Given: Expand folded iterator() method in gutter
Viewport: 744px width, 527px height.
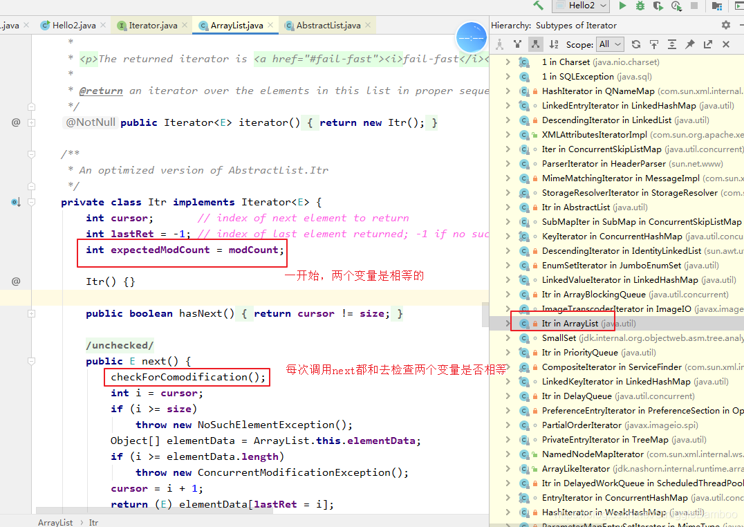Looking at the screenshot, I should (31, 122).
